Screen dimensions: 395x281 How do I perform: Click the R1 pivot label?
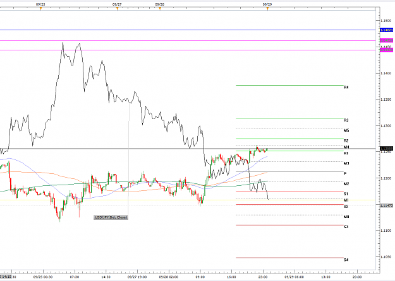tap(346, 153)
